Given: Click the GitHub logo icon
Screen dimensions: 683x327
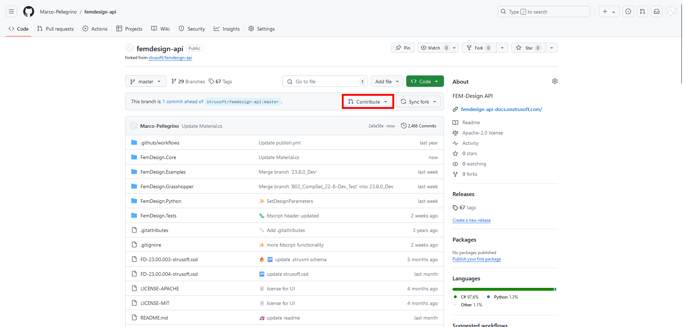Looking at the screenshot, I should [x=28, y=12].
